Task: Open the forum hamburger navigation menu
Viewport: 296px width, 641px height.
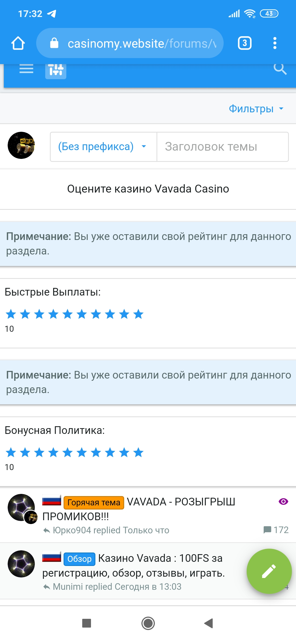Action: 26,69
